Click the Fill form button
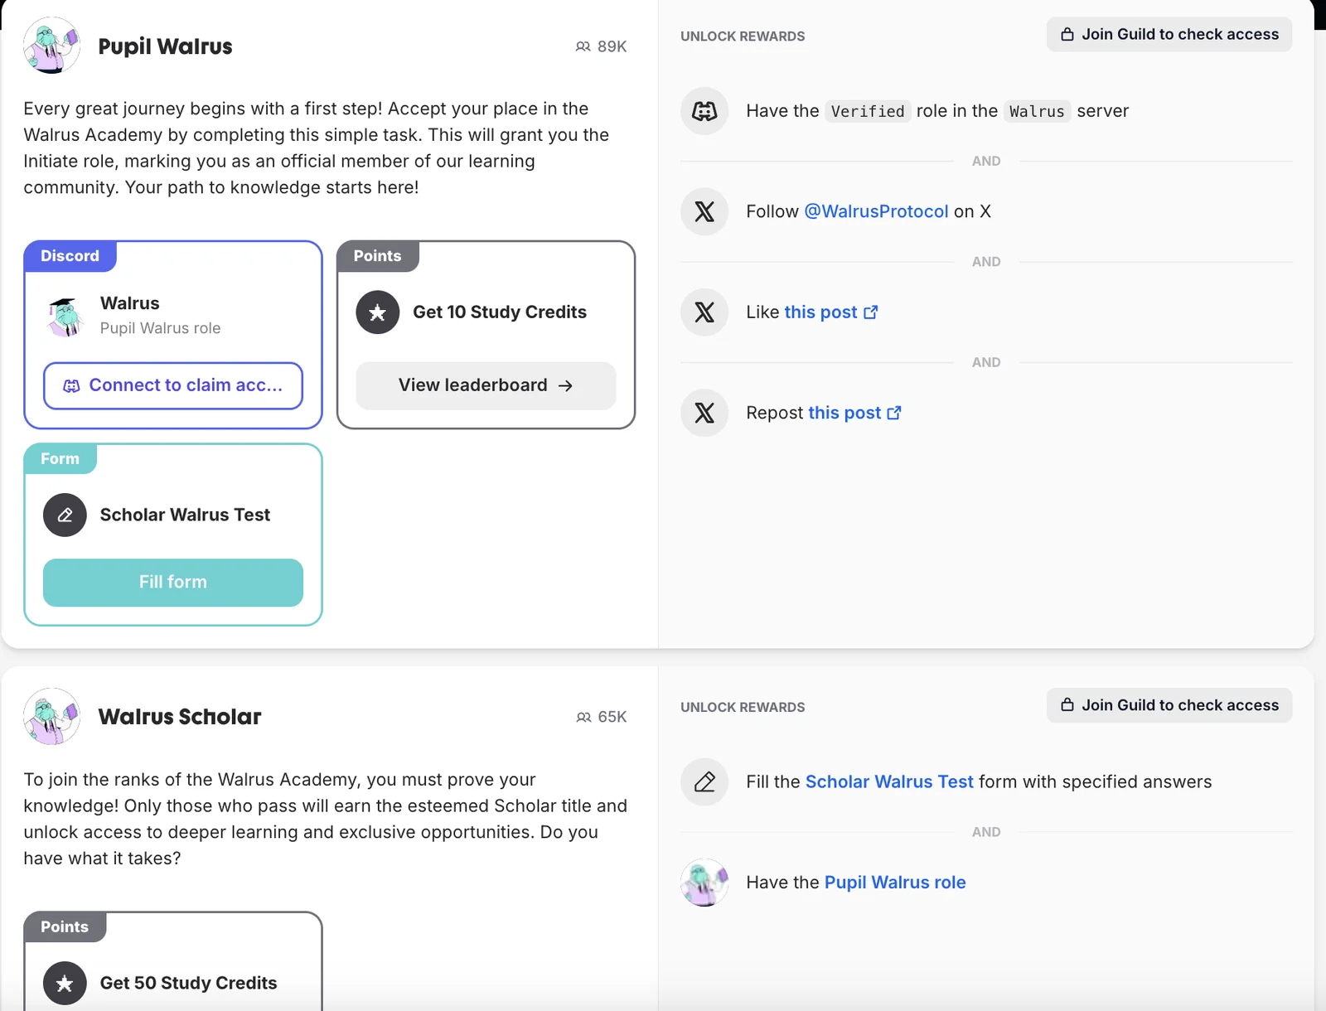This screenshot has width=1326, height=1011. pyautogui.click(x=173, y=583)
